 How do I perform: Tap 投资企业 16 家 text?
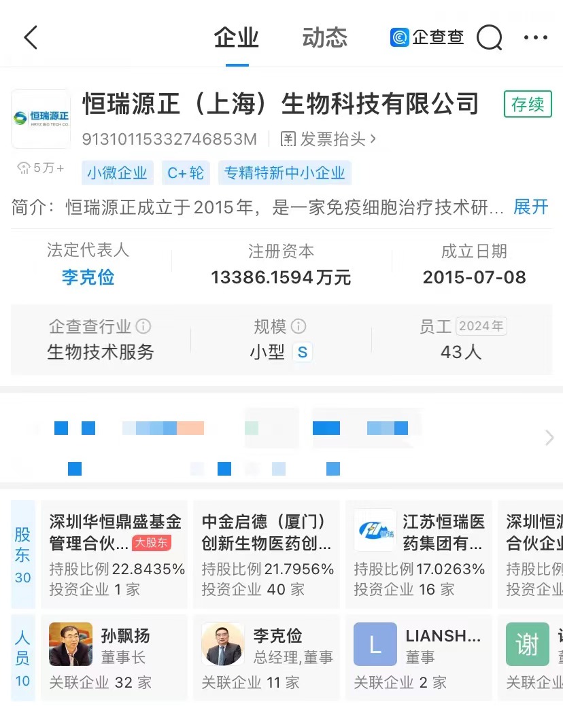404,589
